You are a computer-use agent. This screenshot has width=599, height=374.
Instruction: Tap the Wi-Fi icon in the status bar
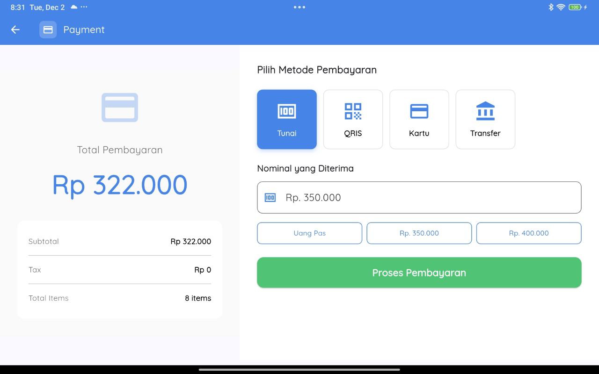(x=560, y=7)
